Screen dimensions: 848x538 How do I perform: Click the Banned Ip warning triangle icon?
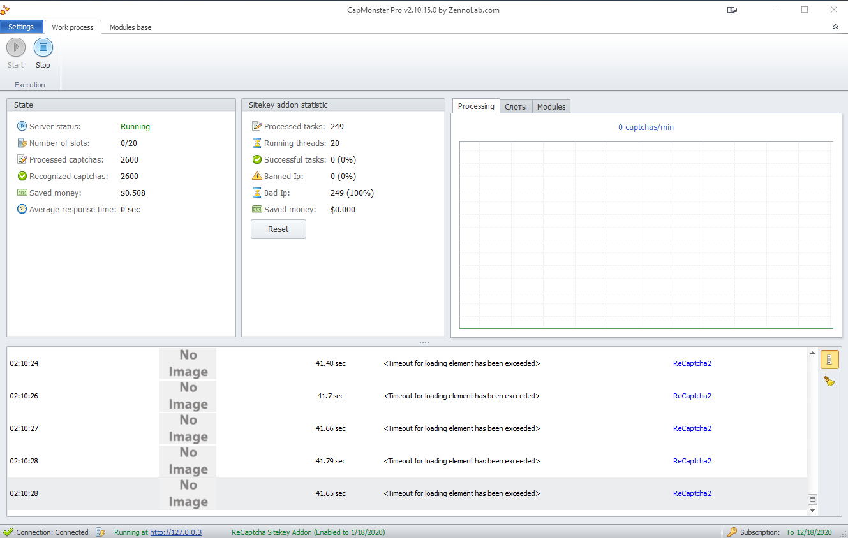click(x=257, y=176)
